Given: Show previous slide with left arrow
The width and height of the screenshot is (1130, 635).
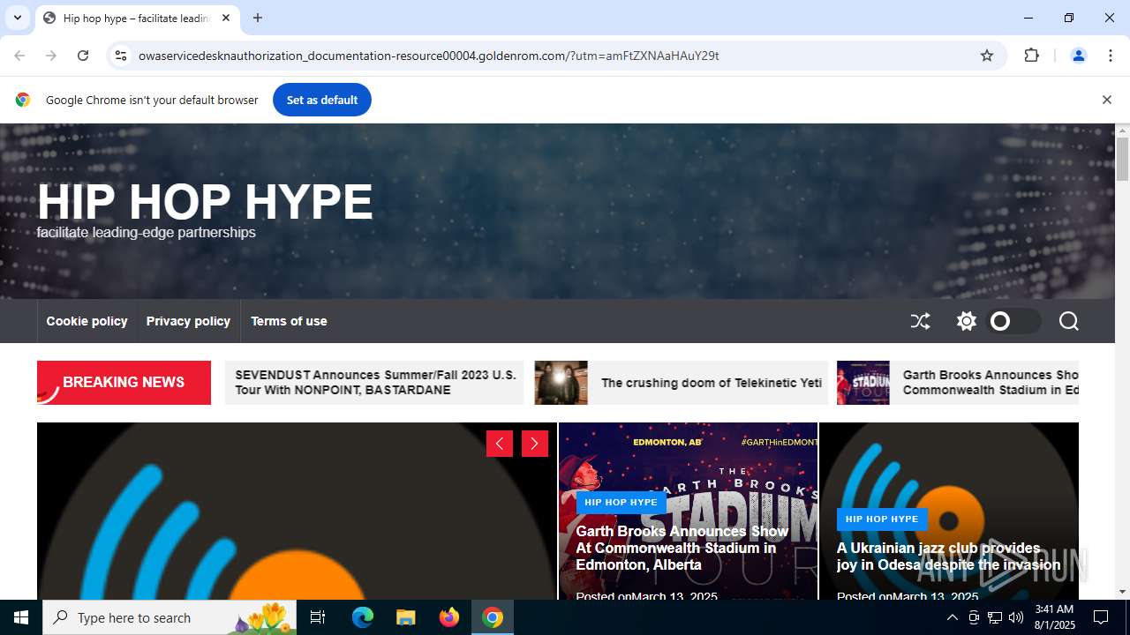Looking at the screenshot, I should [x=500, y=444].
